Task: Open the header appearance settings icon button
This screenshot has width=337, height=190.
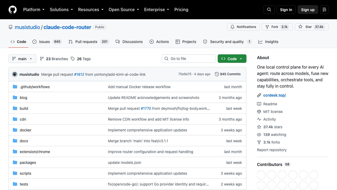Action: pyautogui.click(x=324, y=9)
